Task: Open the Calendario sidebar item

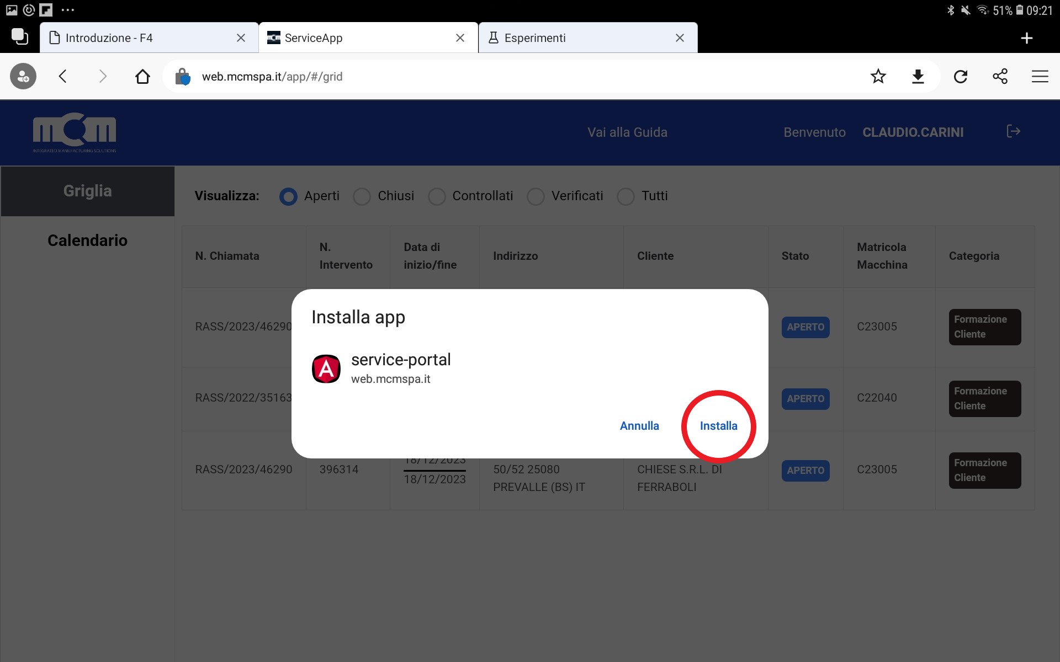Action: coord(87,241)
